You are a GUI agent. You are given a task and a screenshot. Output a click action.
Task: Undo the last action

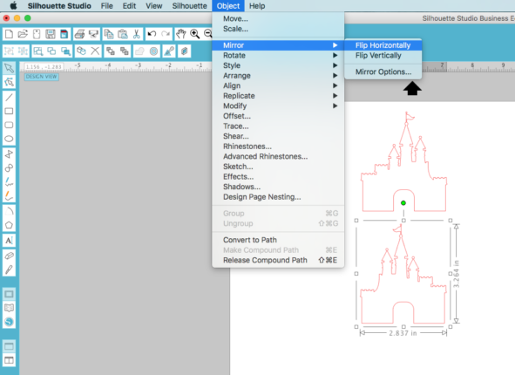tap(152, 34)
